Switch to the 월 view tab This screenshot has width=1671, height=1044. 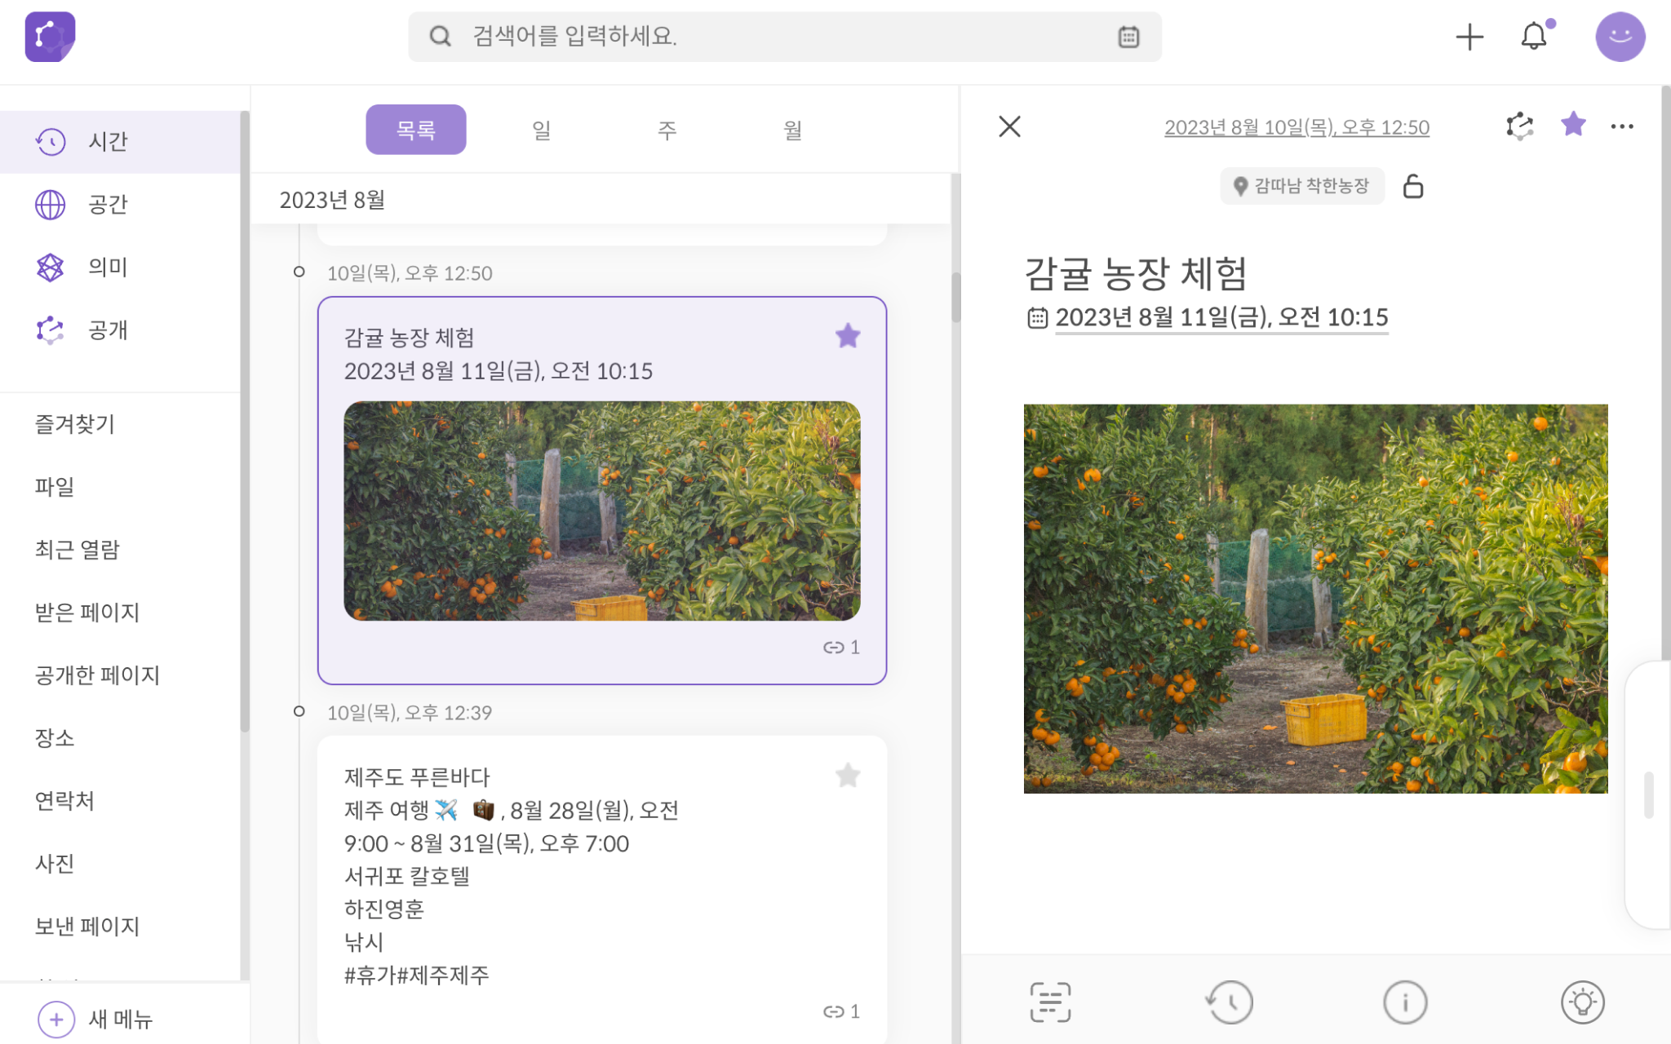(x=793, y=130)
